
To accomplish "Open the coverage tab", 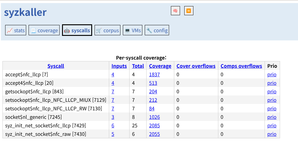I will [x=44, y=30].
